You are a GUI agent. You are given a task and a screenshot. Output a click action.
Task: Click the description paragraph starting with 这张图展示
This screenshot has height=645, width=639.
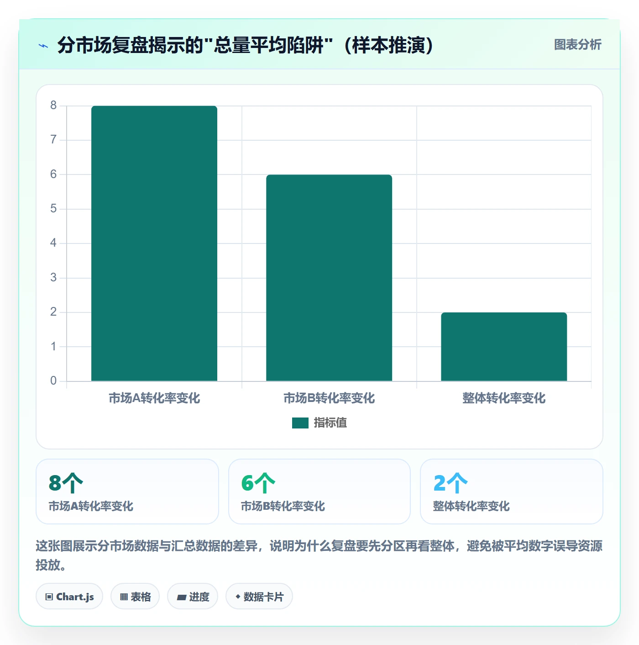tap(319, 555)
